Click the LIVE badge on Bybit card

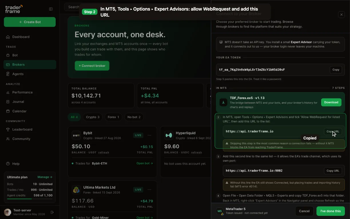(x=138, y=135)
